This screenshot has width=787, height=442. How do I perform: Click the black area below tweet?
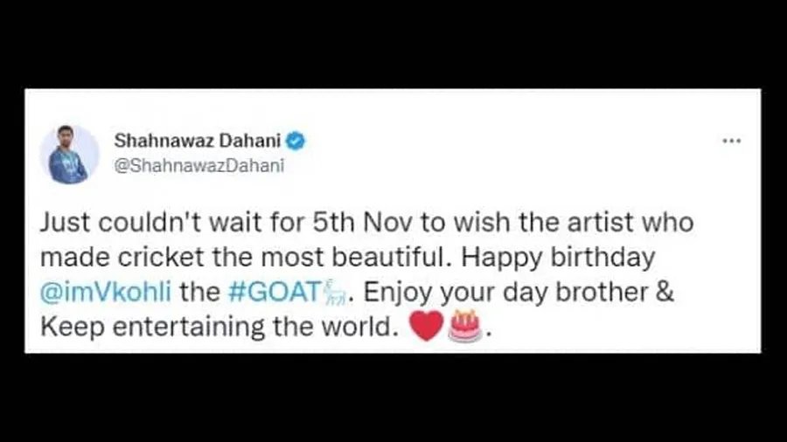coord(393,398)
